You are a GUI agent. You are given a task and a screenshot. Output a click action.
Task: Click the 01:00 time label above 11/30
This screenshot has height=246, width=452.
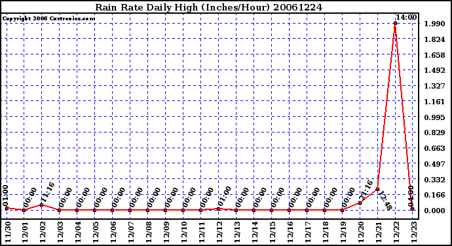coord(5,195)
